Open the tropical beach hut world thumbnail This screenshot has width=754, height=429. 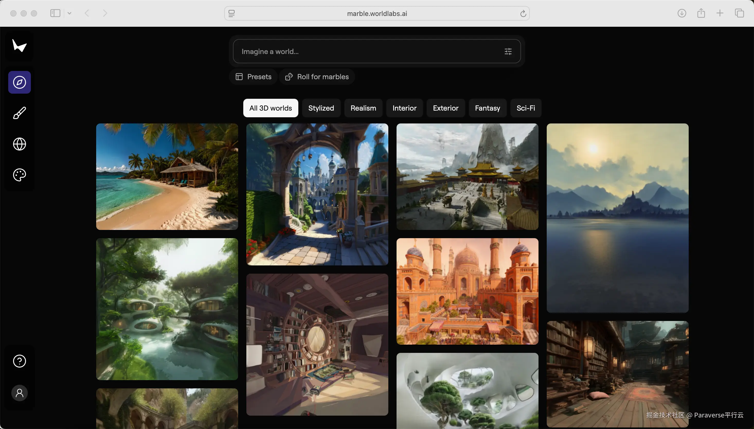tap(167, 176)
